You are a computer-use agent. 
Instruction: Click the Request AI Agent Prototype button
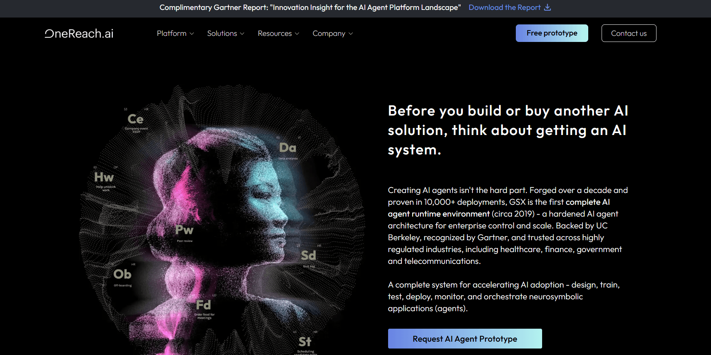click(x=465, y=339)
